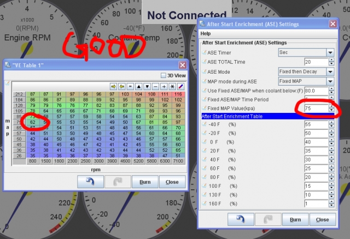
Task: Click the 7100 rpm column header
Action: click(x=178, y=161)
